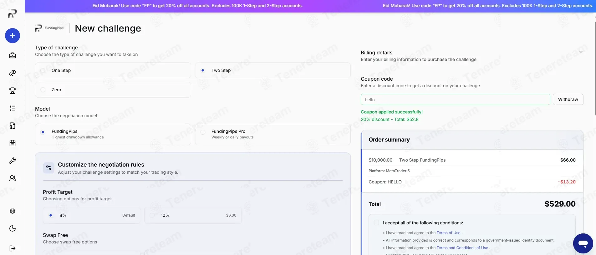Click the 'Coupon: HELLO' line

(385, 182)
